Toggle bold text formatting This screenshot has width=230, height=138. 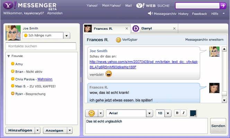177,113
